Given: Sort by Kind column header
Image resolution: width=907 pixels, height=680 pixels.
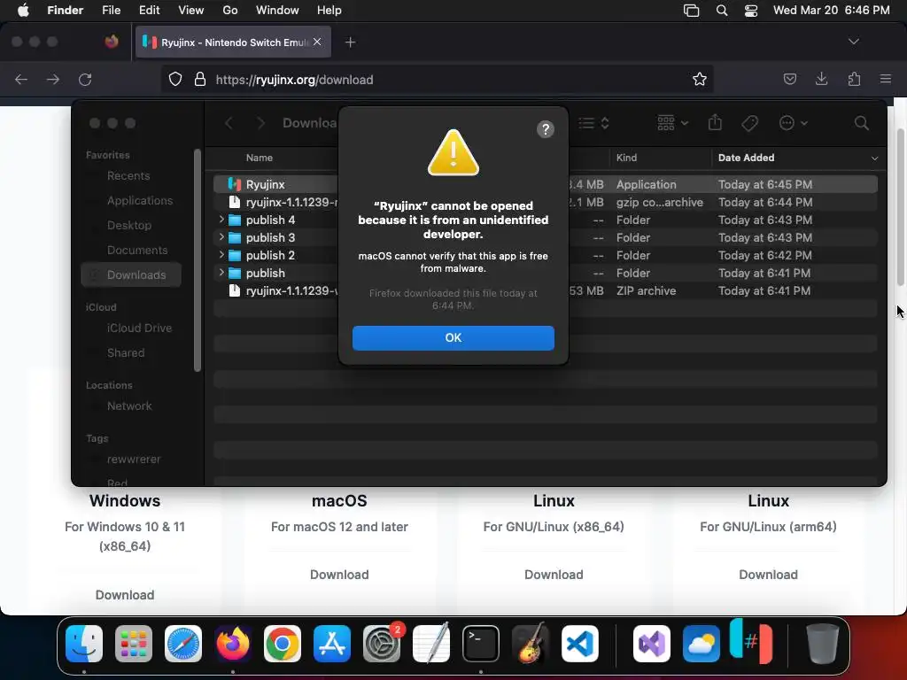Looking at the screenshot, I should [x=660, y=158].
